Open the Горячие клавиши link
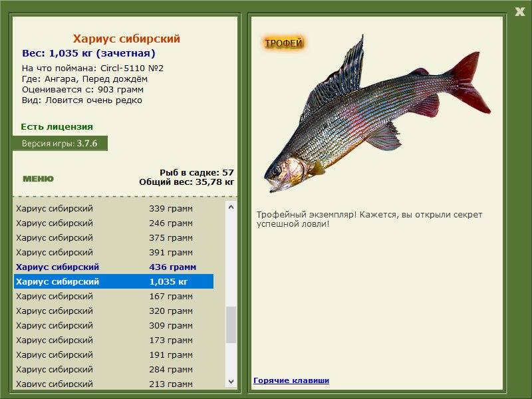The image size is (532, 399). [291, 380]
